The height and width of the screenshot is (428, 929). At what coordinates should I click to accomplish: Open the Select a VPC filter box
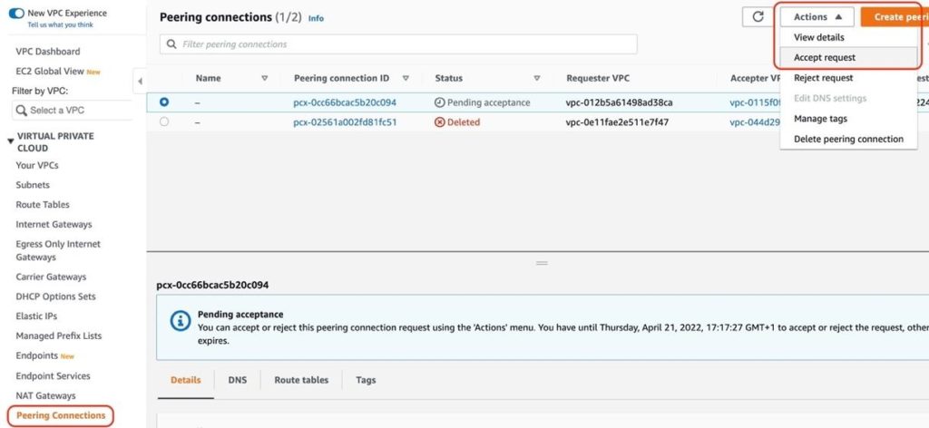click(x=73, y=110)
